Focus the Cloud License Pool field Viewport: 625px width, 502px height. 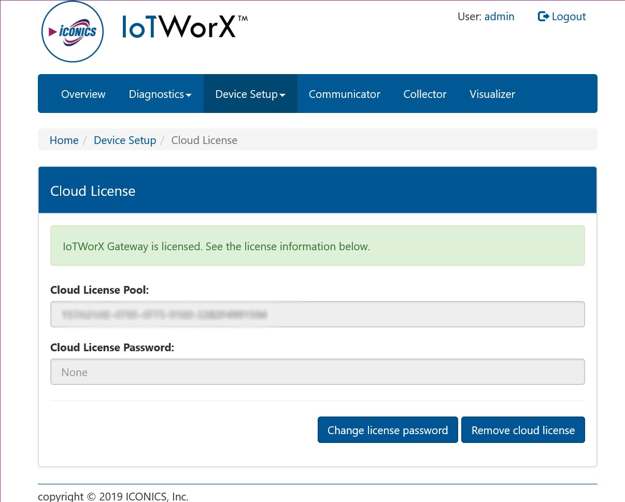tap(317, 314)
